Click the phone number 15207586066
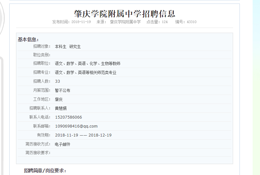Viewport: 260px width, 175px height. [69, 117]
